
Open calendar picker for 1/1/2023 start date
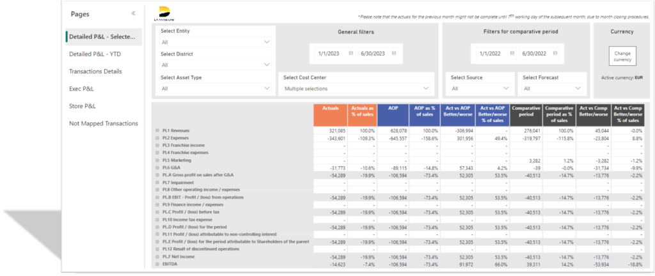pyautogui.click(x=351, y=54)
